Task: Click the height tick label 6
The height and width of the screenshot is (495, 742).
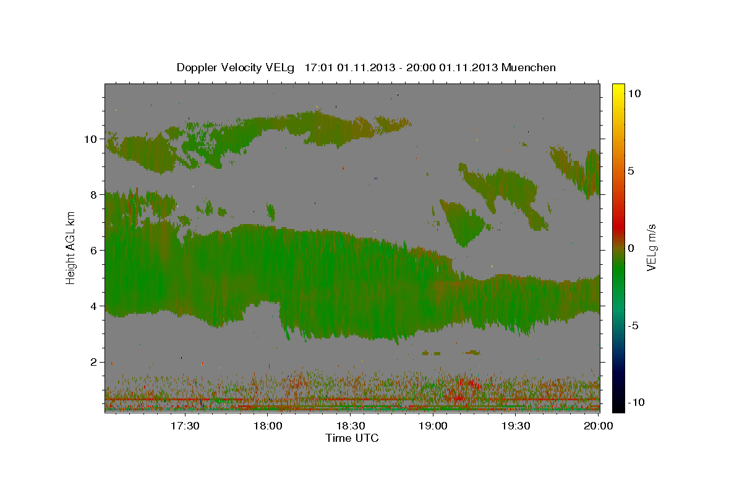Action: coord(94,250)
